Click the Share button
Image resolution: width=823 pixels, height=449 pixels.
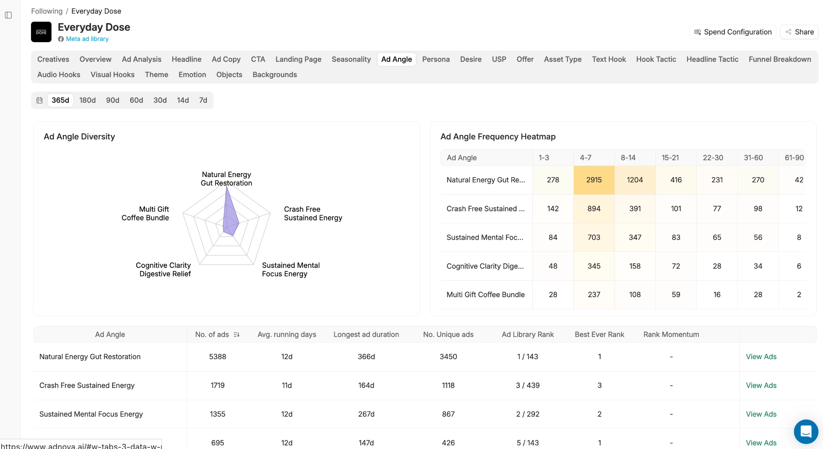point(799,32)
